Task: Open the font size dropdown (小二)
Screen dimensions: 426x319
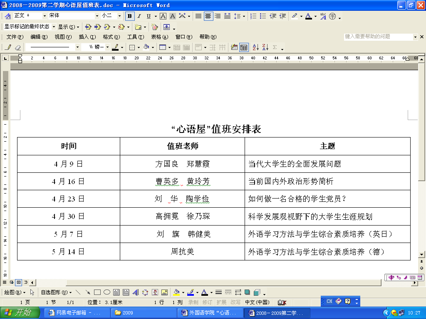Action: click(x=119, y=16)
